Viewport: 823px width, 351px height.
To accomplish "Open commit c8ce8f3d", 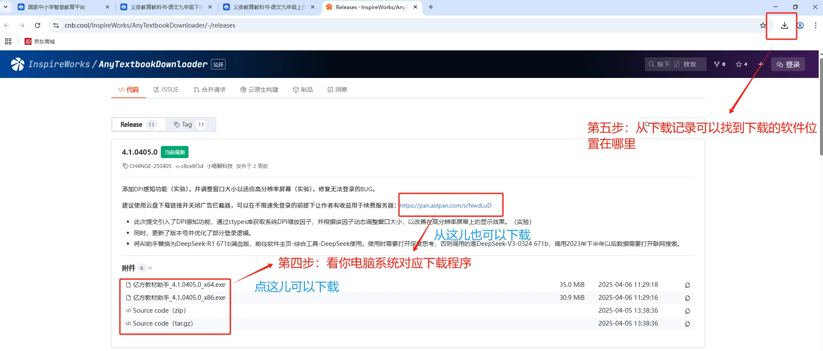I will click(x=189, y=166).
